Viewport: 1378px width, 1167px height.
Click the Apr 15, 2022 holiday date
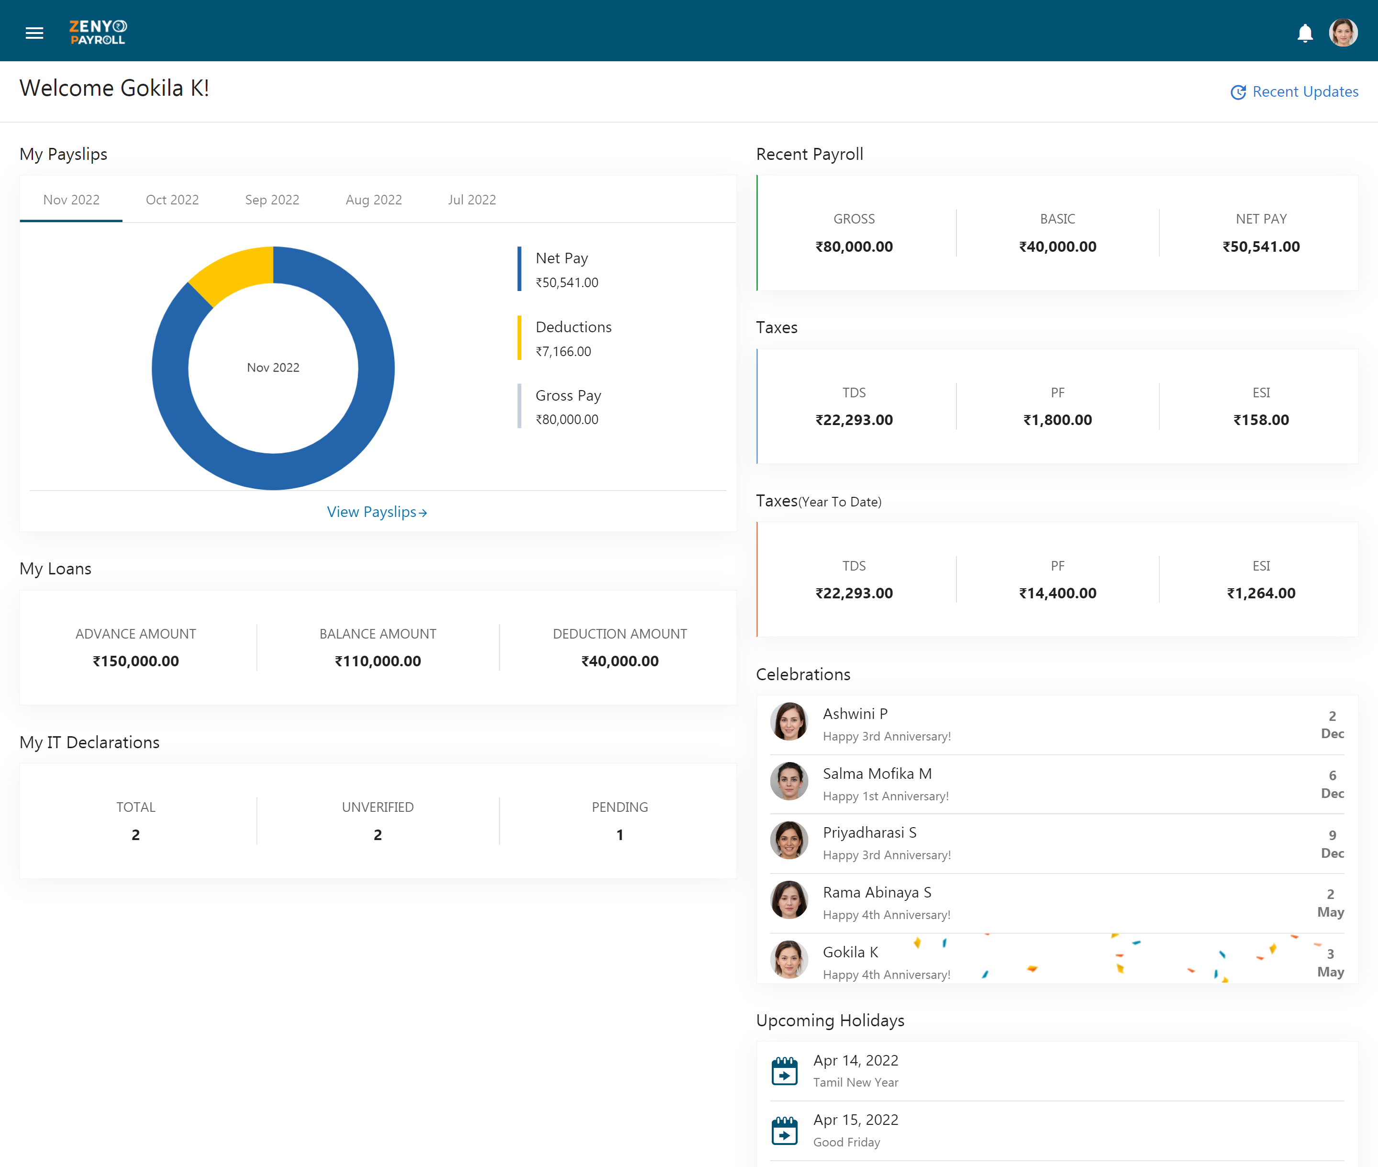click(x=856, y=1120)
